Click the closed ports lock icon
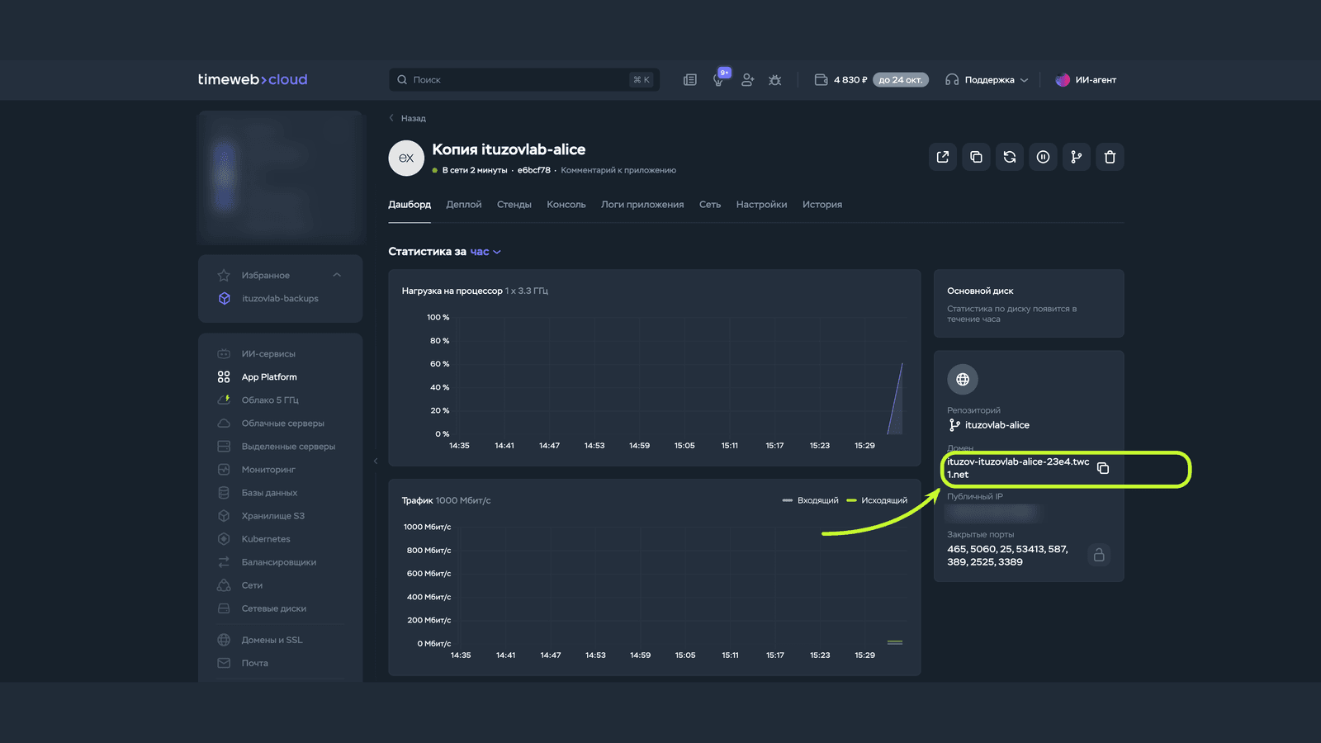 tap(1099, 555)
